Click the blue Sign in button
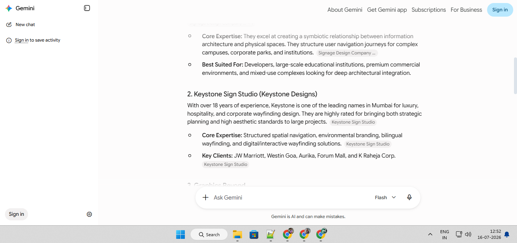 pyautogui.click(x=500, y=10)
